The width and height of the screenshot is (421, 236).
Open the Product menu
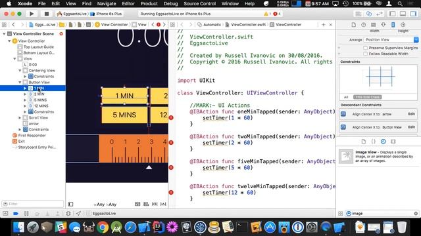(x=149, y=3)
